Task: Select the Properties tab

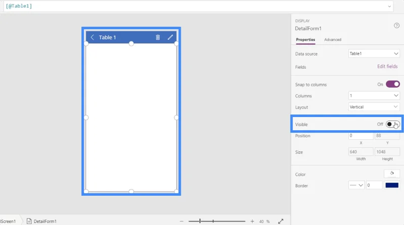Action: pos(306,40)
